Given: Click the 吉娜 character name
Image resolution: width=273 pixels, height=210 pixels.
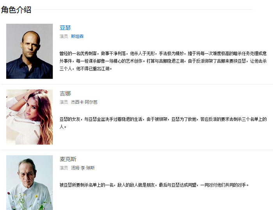Looking at the screenshot, I should 65,94.
